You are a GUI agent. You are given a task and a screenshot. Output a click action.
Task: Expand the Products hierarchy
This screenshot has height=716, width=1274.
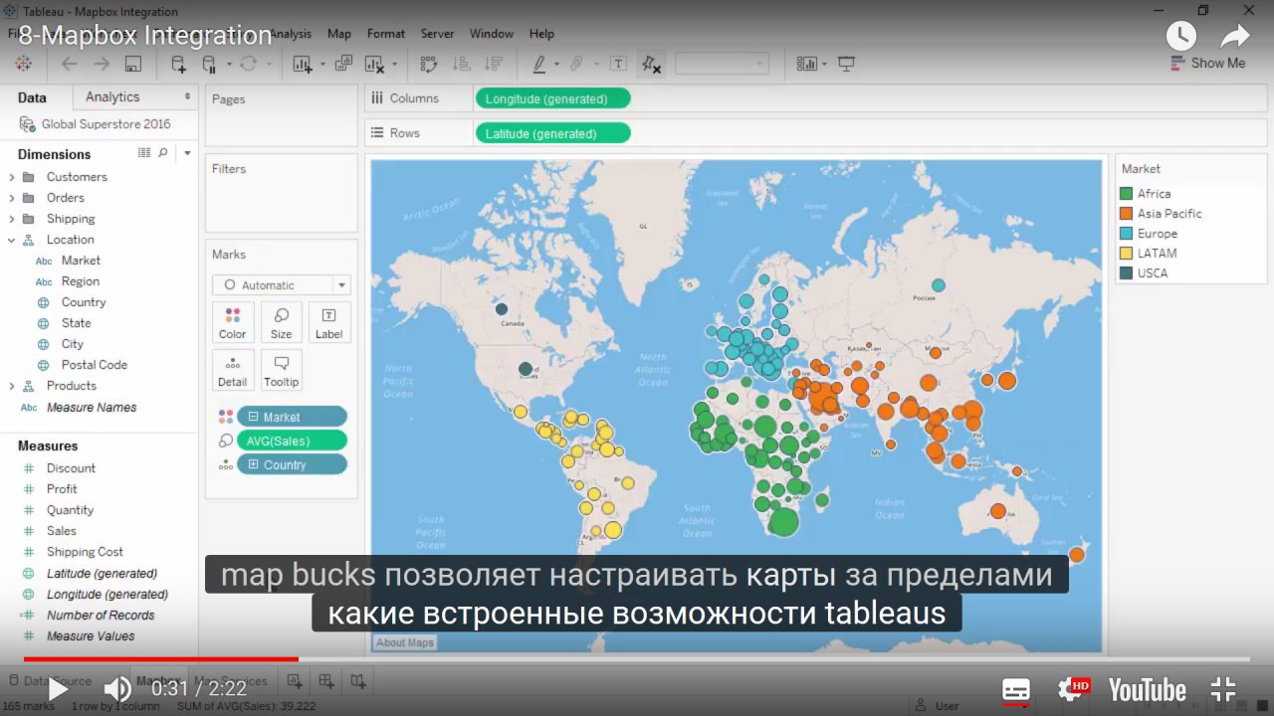(12, 386)
